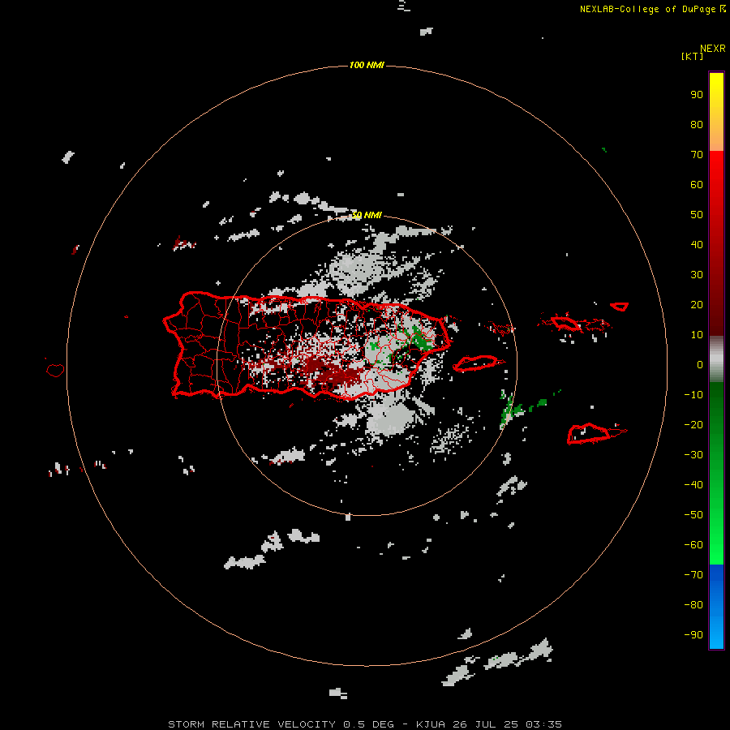The height and width of the screenshot is (730, 730).
Task: Pick the bright green segment of the color bar
Action: tap(716, 474)
